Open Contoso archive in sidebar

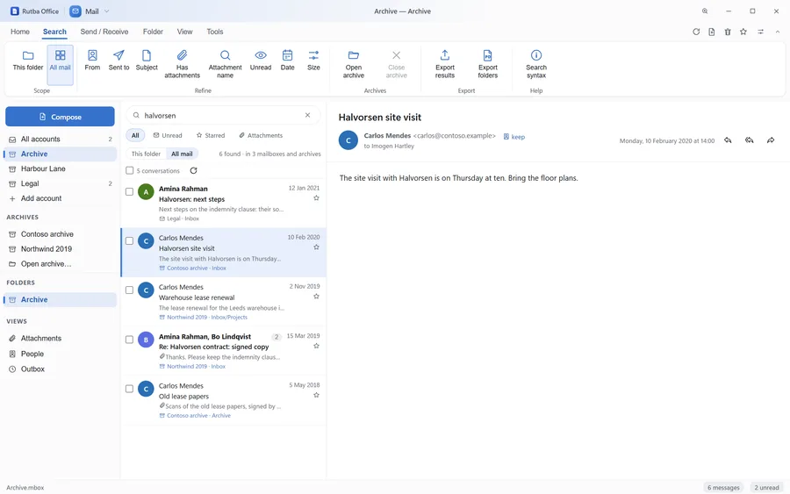pos(60,234)
